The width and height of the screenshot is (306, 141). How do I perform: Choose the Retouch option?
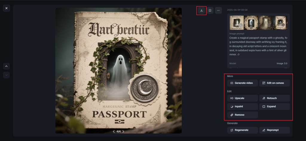275,98
